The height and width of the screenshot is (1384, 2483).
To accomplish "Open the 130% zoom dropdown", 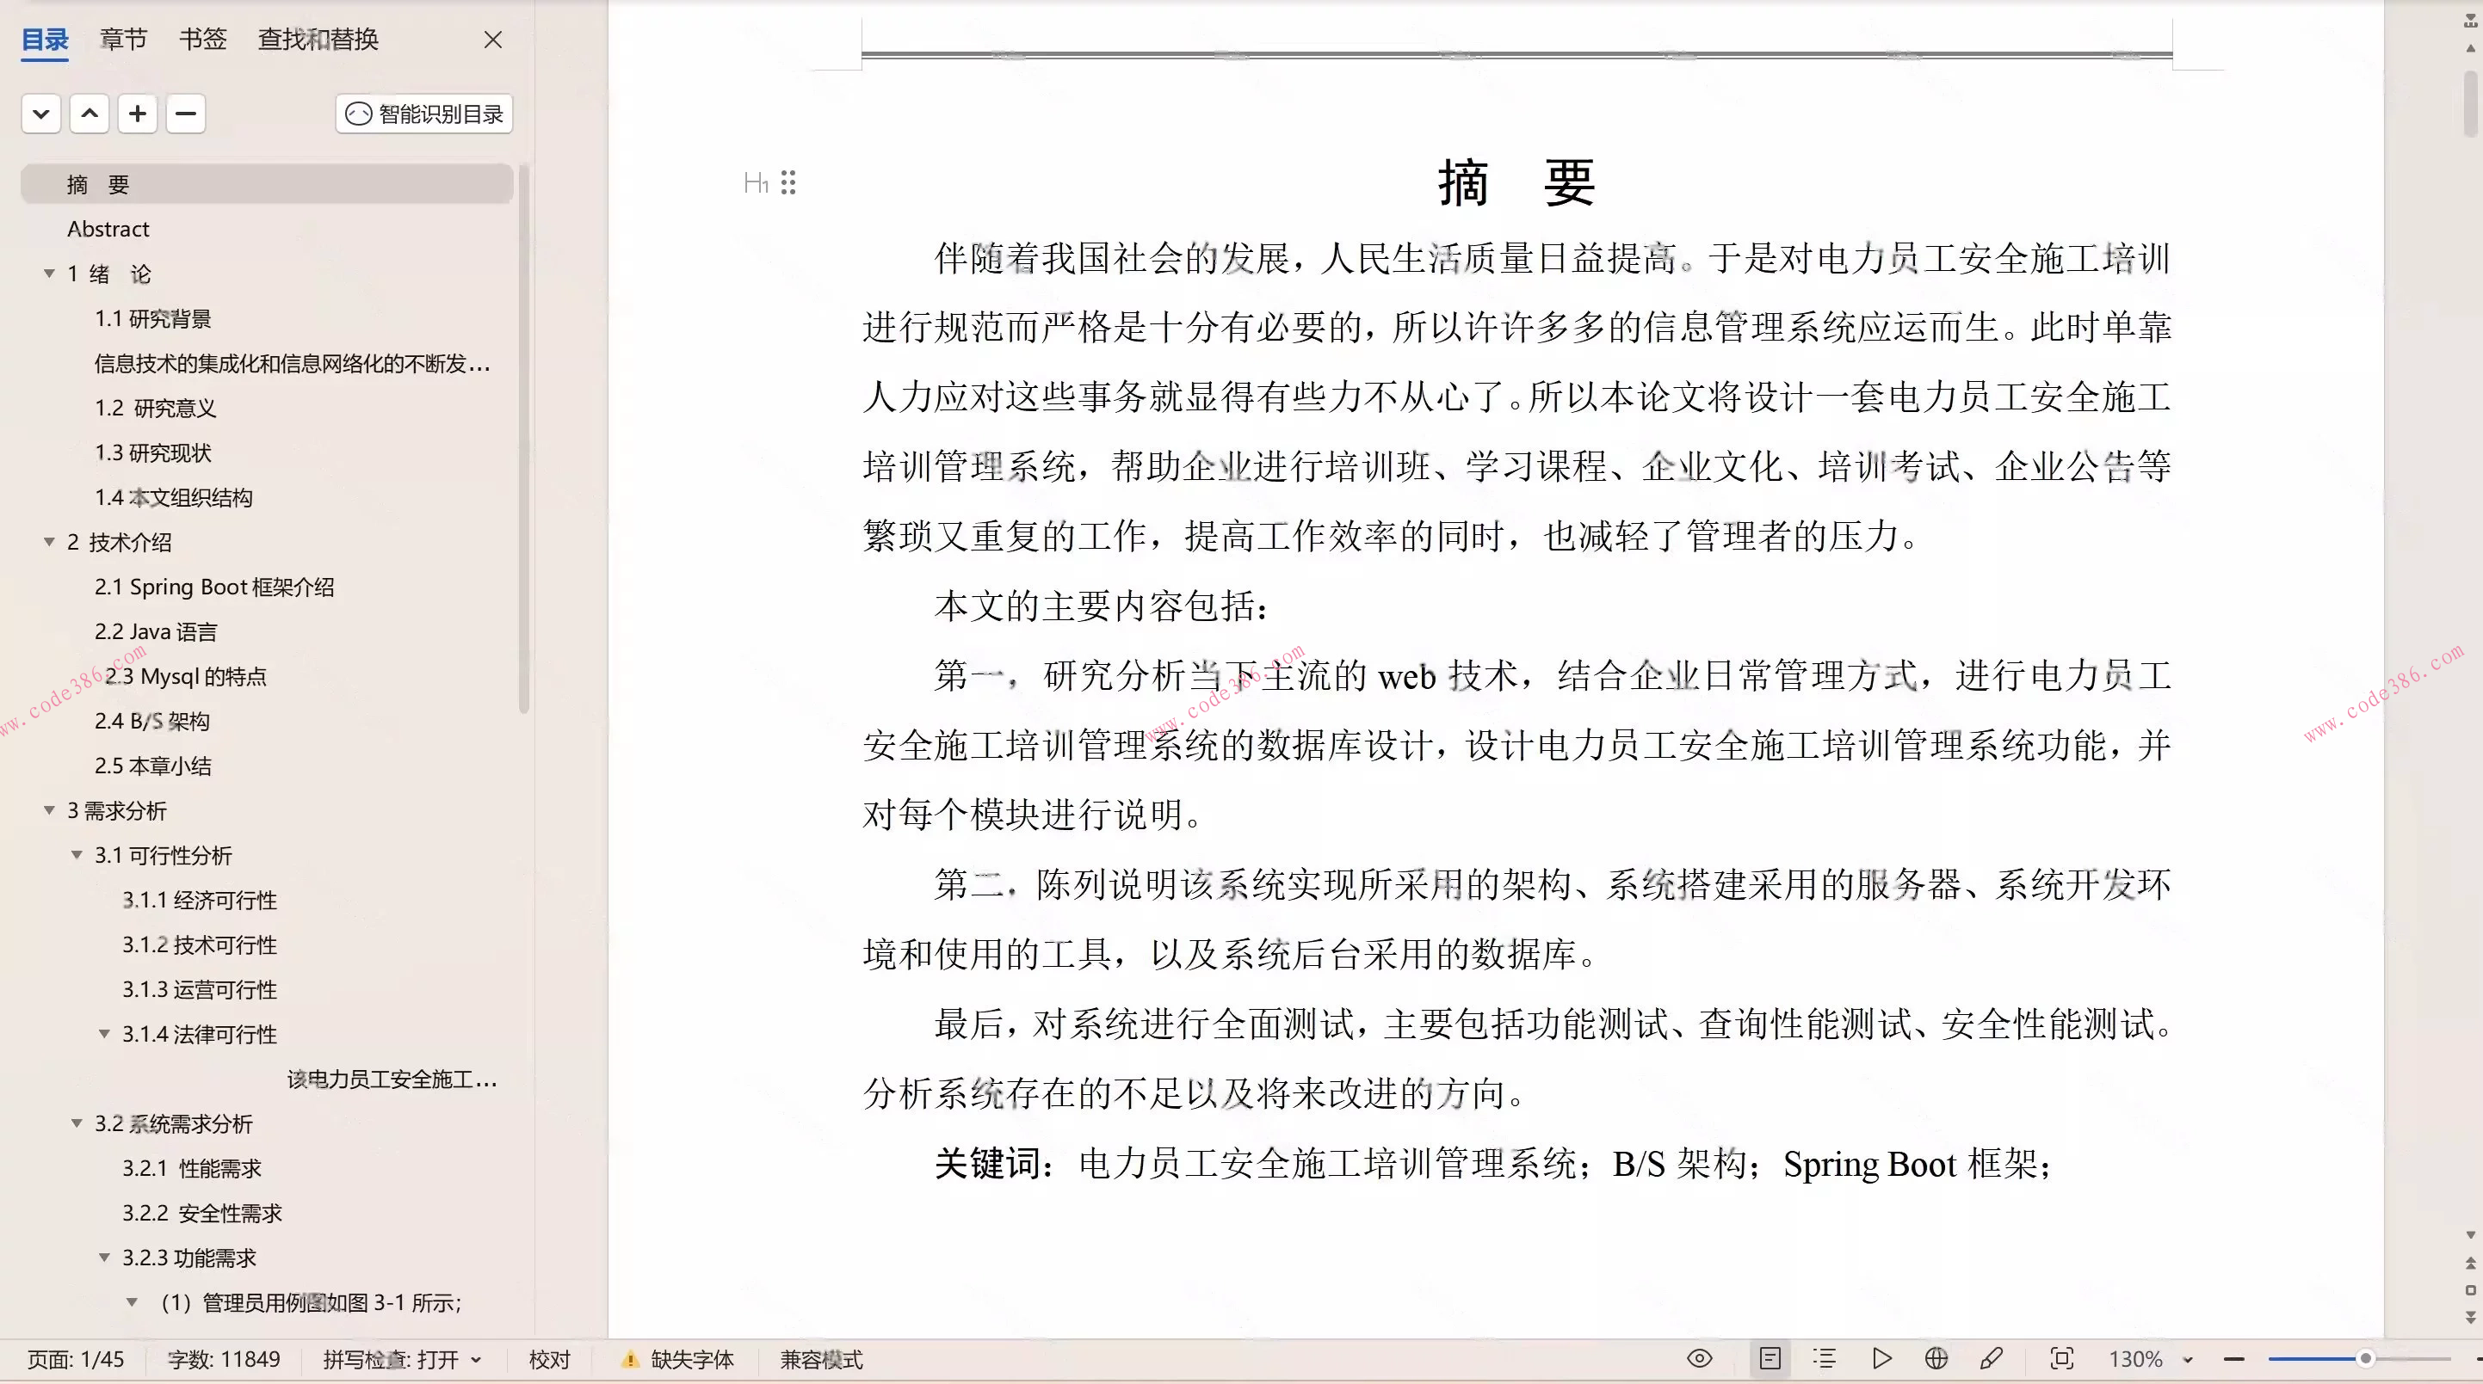I will (x=2147, y=1358).
